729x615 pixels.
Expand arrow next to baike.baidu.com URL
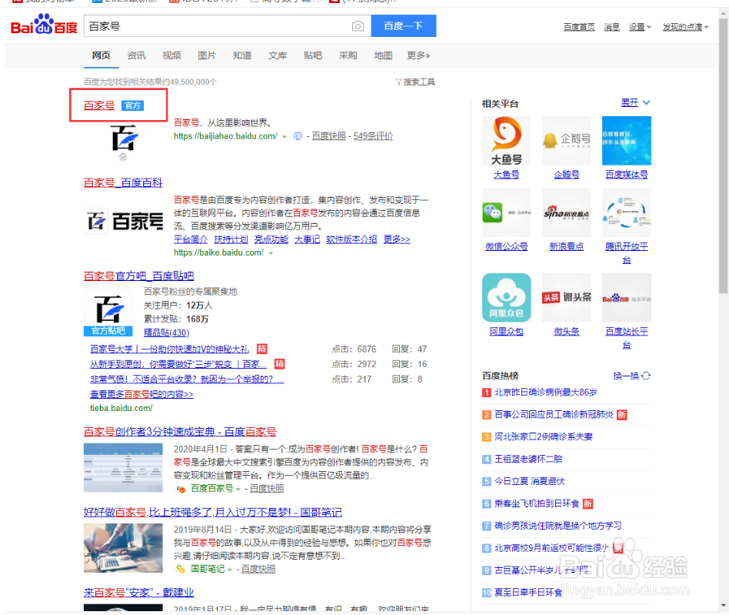click(x=271, y=253)
